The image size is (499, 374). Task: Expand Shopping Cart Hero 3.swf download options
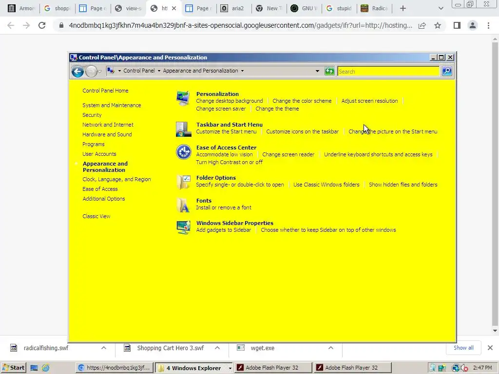pyautogui.click(x=217, y=348)
